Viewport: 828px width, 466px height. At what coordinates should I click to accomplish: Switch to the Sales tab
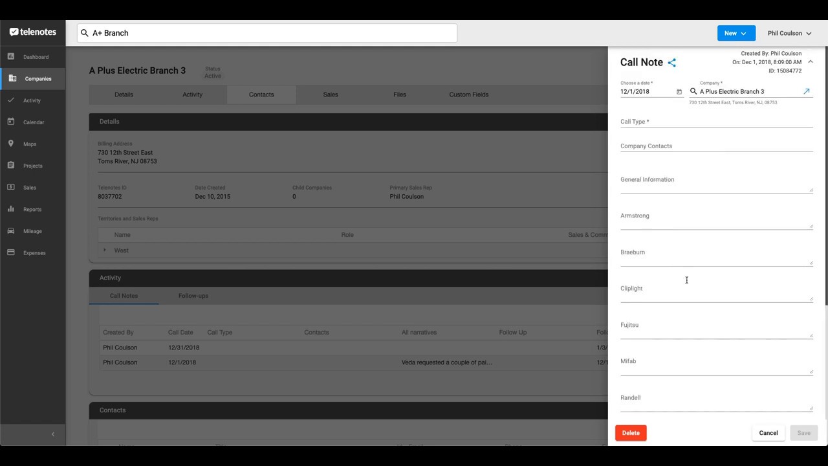coord(331,94)
